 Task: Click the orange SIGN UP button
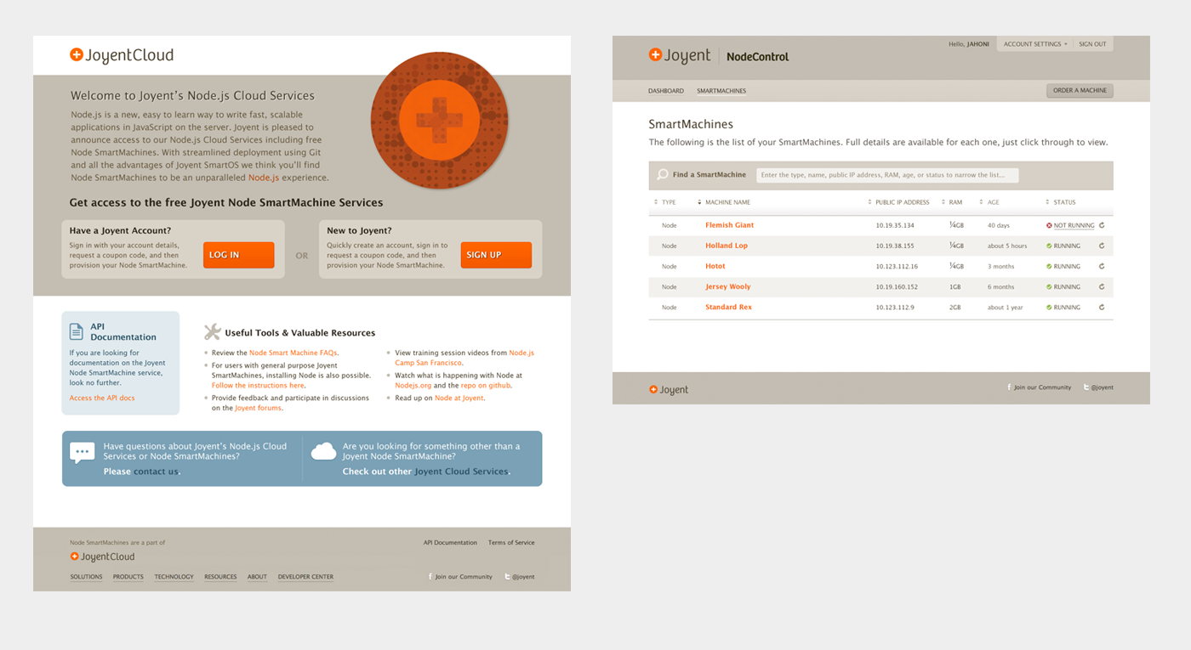[x=496, y=255]
